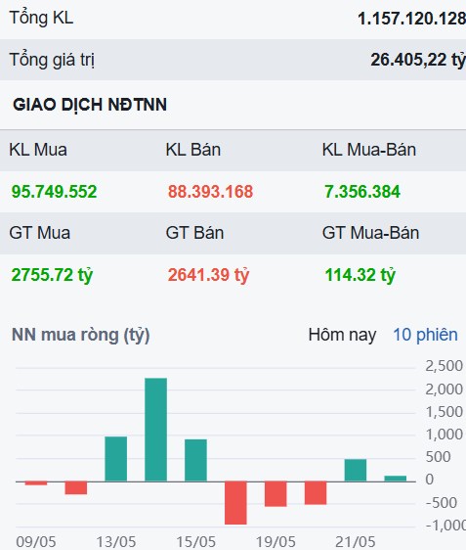Click the sell volume 88.393.168
This screenshot has width=466, height=550.
[210, 192]
